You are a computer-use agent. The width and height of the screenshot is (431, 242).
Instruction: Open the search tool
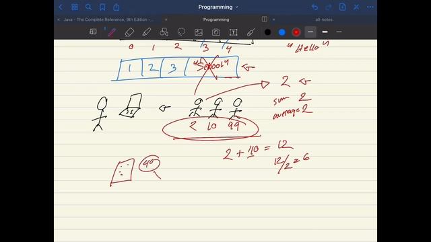(x=88, y=7)
